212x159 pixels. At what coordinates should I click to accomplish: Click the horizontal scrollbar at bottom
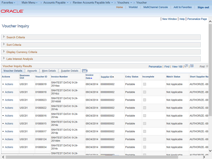tap(99, 157)
